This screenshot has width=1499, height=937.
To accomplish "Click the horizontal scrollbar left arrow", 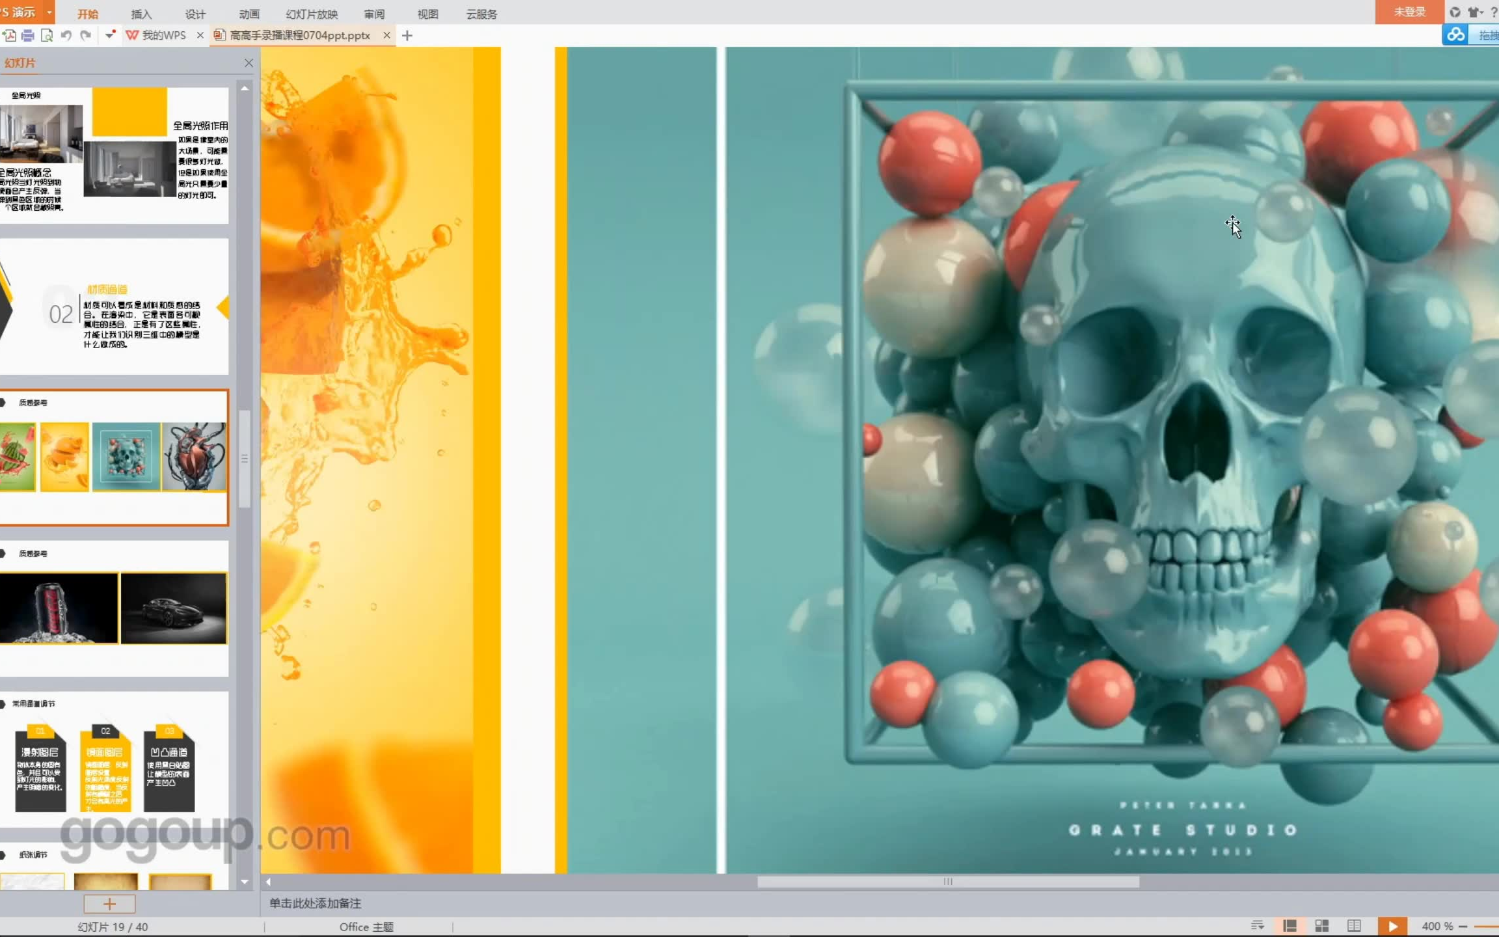I will (x=268, y=882).
